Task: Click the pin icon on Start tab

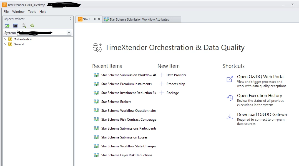Action: pyautogui.click(x=94, y=19)
